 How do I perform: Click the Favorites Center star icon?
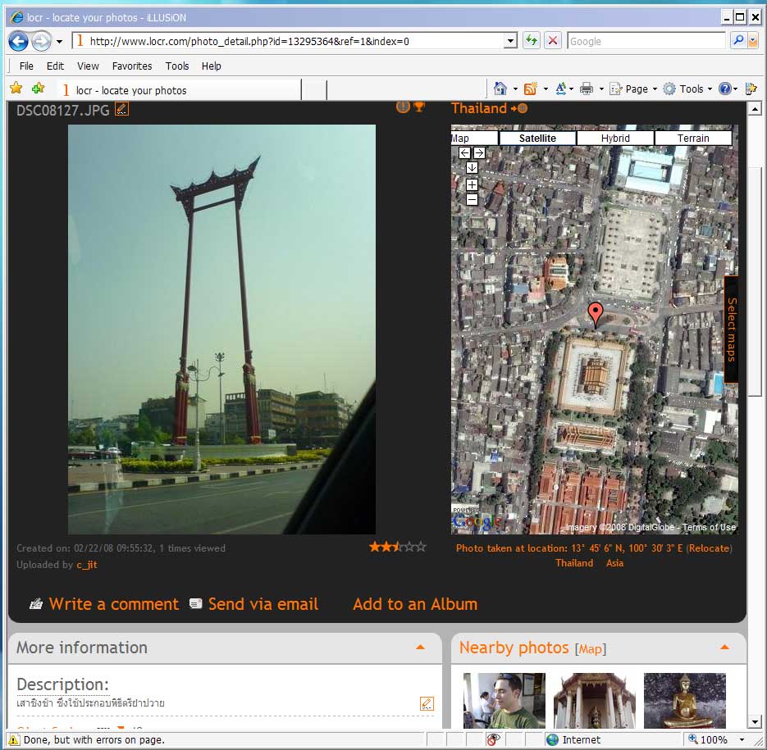click(x=16, y=89)
